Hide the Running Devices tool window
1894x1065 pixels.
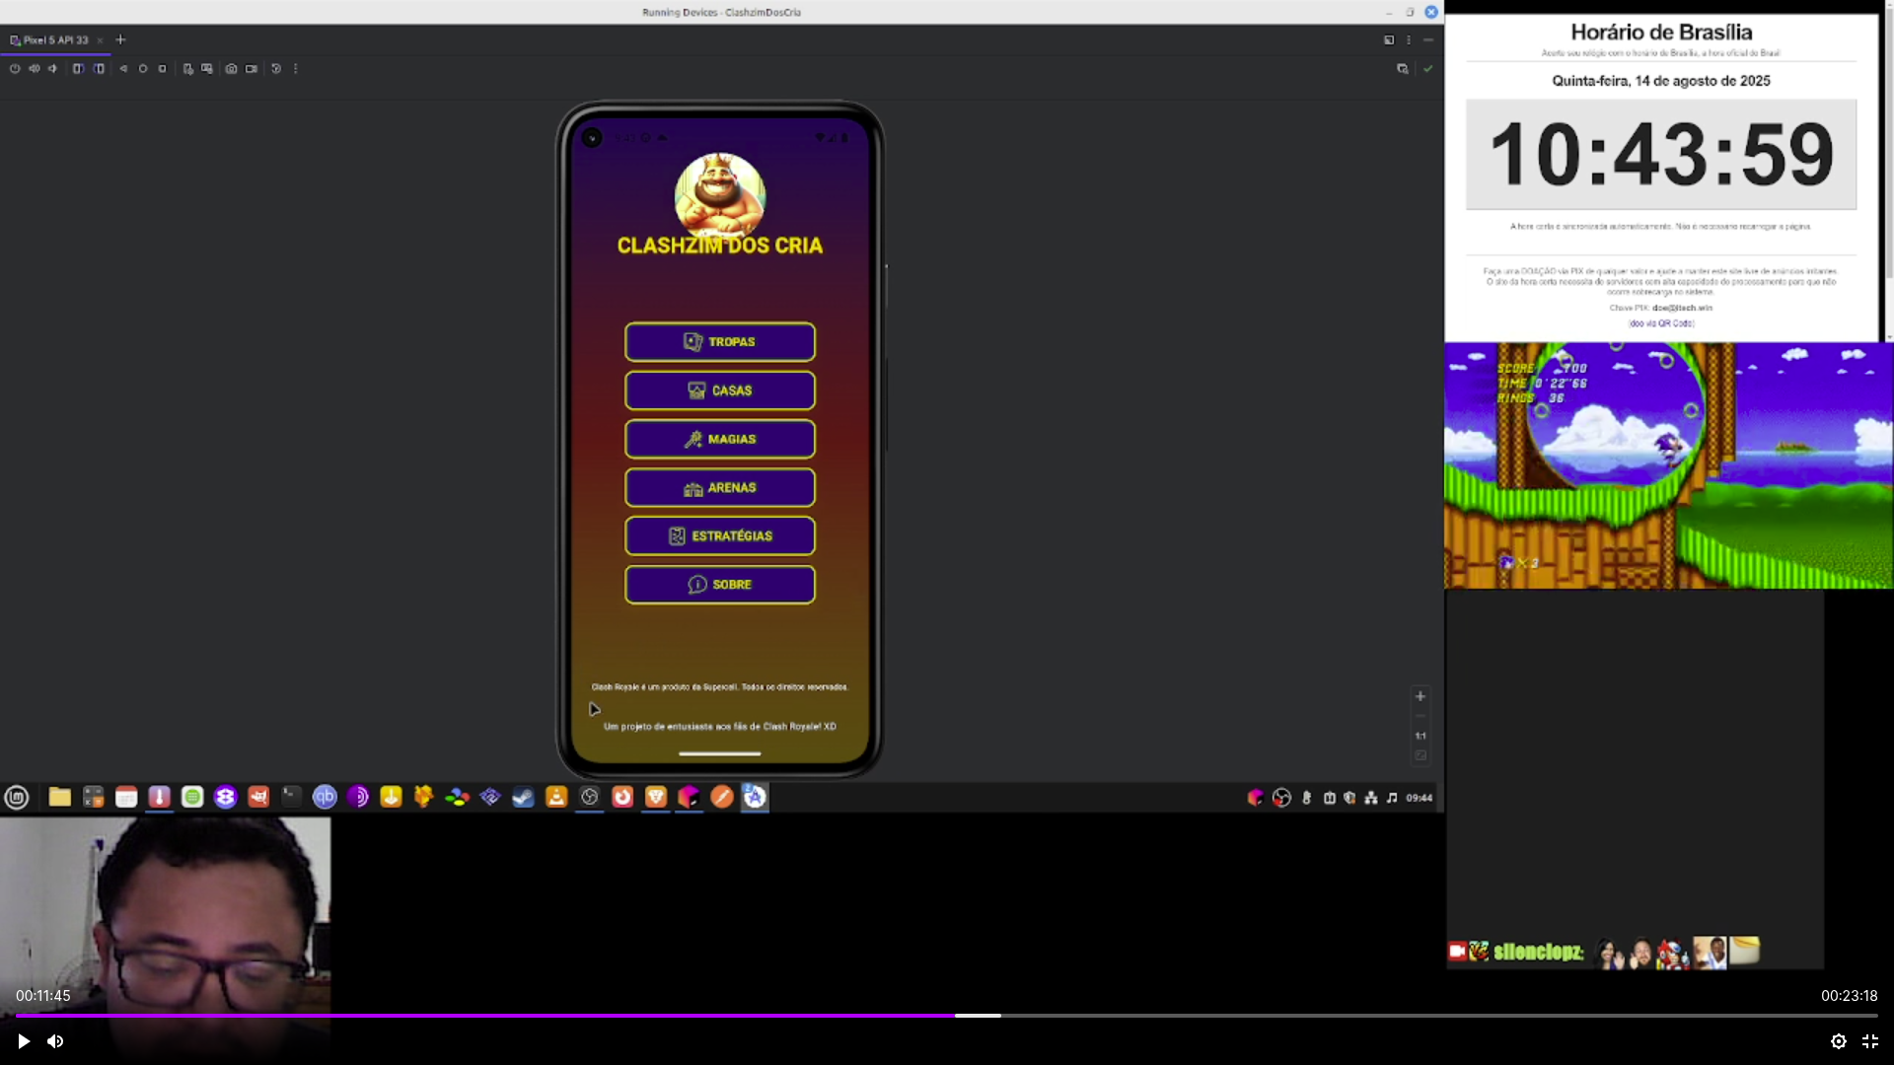[x=1427, y=40]
